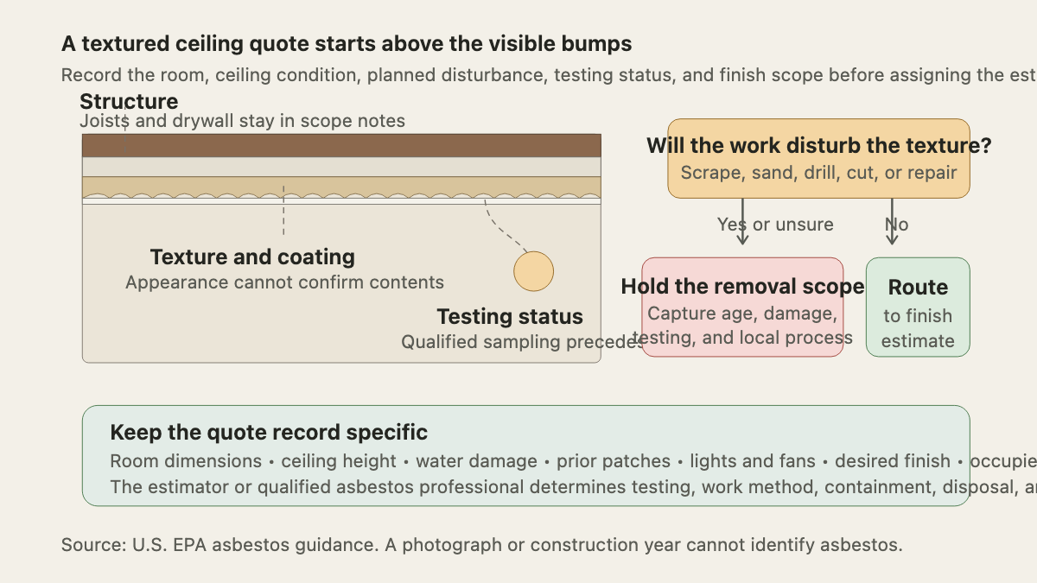1037x583 pixels.
Task: Click the 'Testing status' heading
Action: (510, 316)
